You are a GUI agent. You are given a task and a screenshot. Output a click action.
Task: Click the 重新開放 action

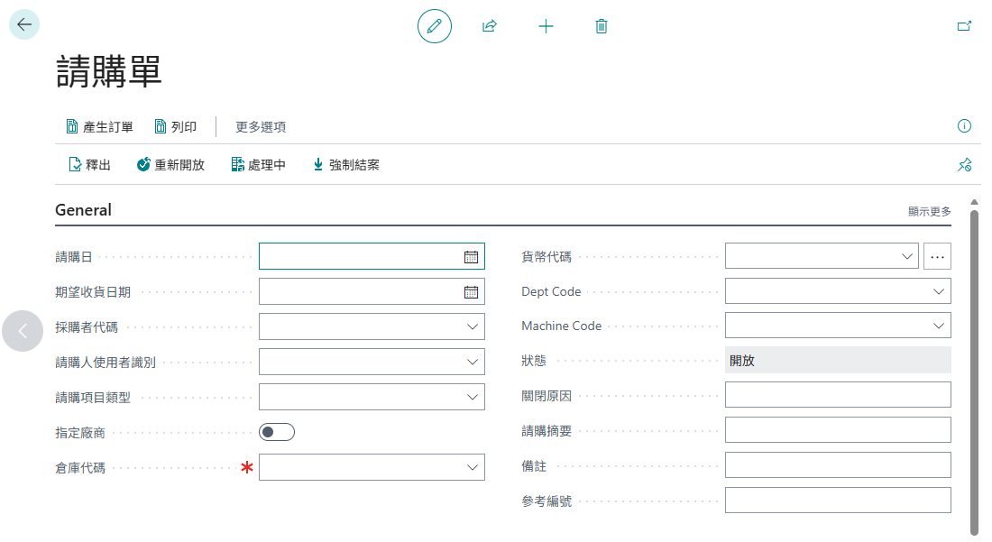tap(170, 165)
